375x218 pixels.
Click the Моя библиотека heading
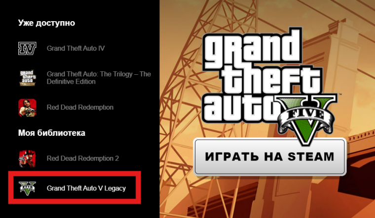pyautogui.click(x=52, y=133)
